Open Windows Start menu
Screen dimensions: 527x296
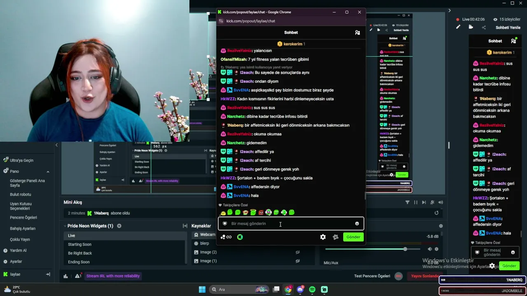(202, 289)
